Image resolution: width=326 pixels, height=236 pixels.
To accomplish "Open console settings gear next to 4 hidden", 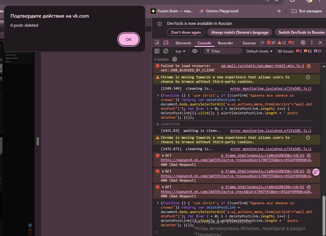I will pyautogui.click(x=175, y=59).
